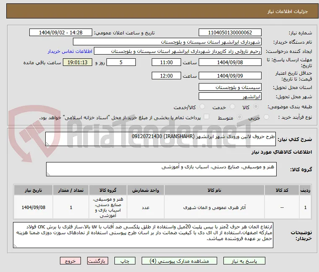
Task: Click the countdown timer 19:01:13 field
Action: [78, 63]
